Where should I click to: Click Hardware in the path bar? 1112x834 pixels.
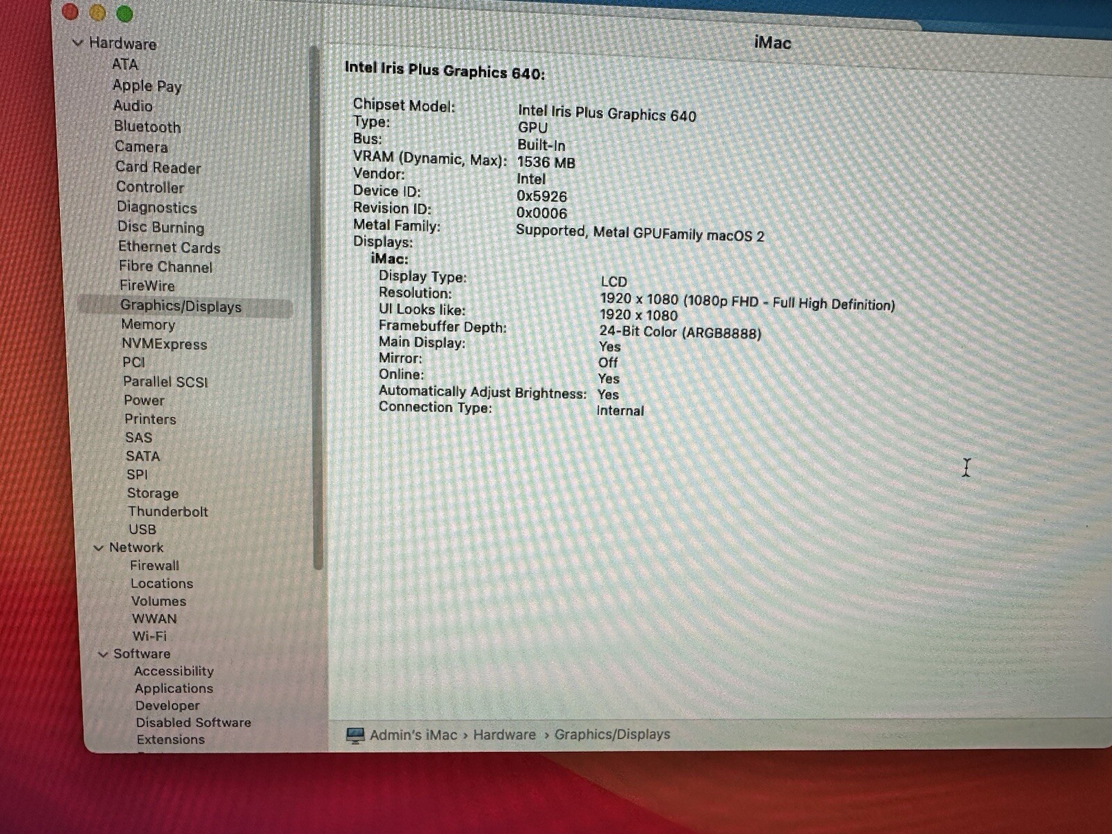[x=505, y=735]
